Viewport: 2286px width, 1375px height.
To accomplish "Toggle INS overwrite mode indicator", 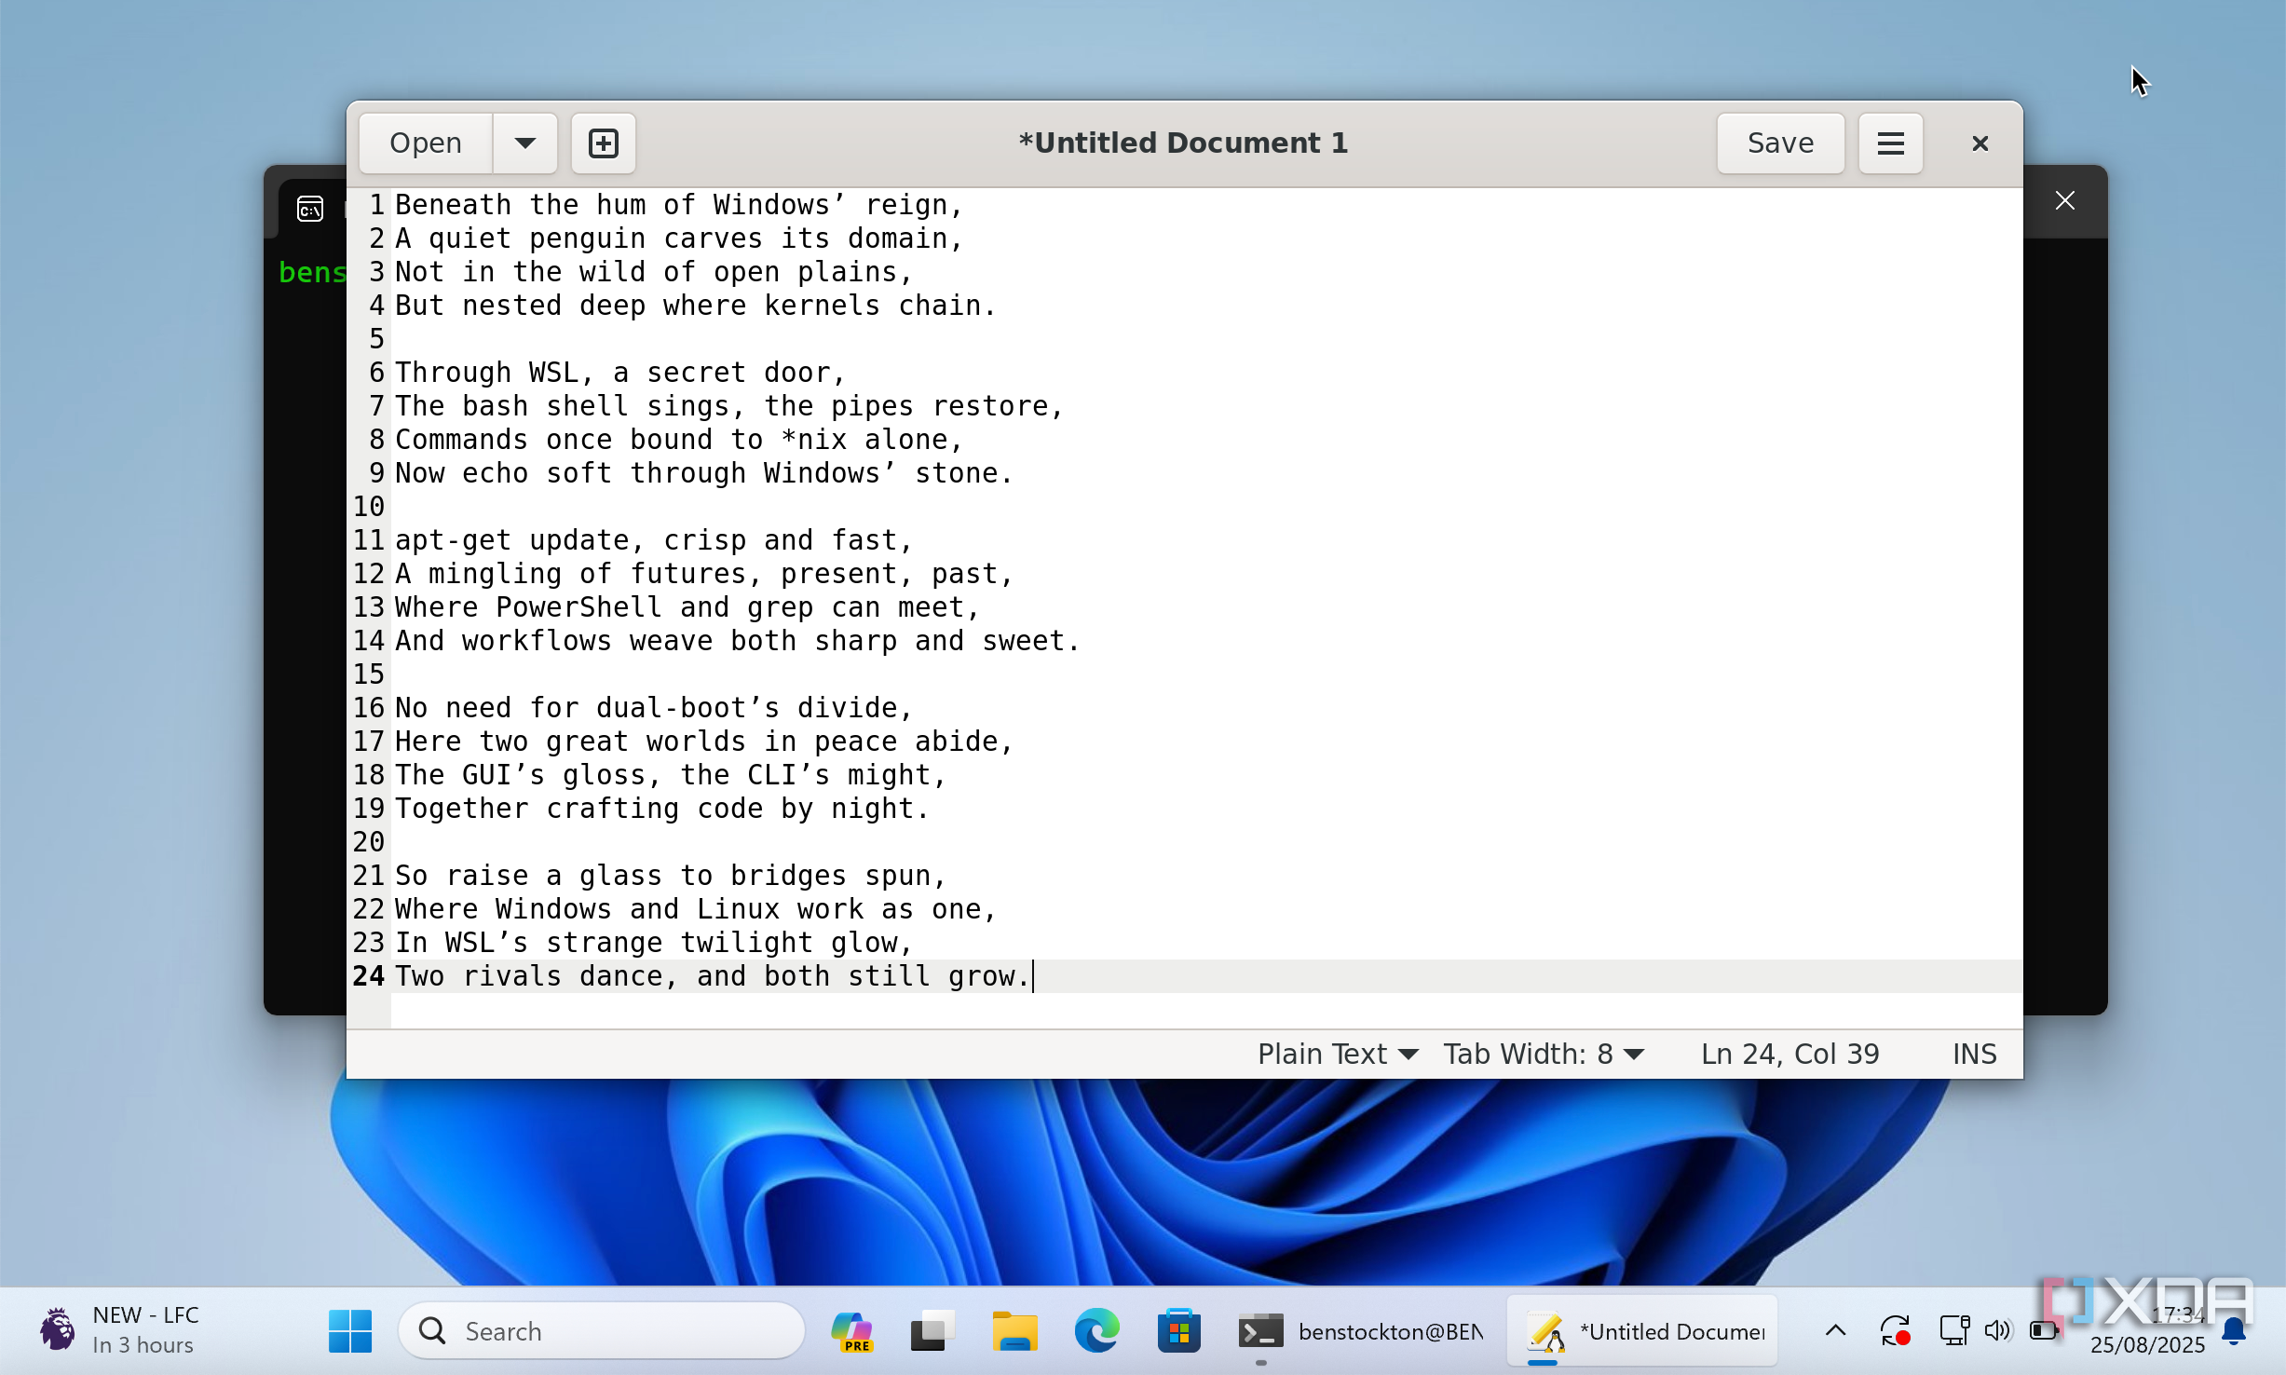I will [1973, 1054].
